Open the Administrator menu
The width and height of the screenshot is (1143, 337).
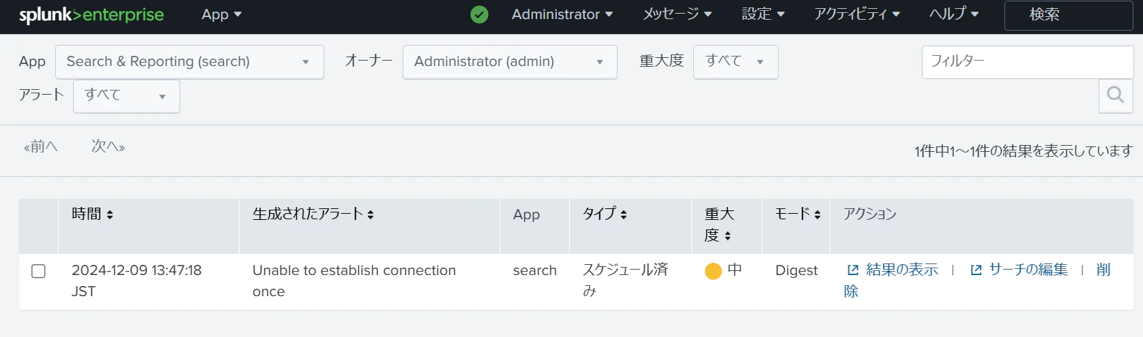562,14
